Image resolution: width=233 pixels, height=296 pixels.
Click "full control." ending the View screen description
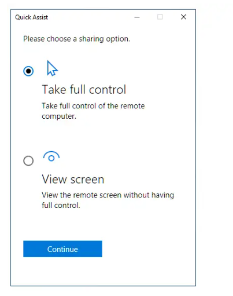pos(61,205)
